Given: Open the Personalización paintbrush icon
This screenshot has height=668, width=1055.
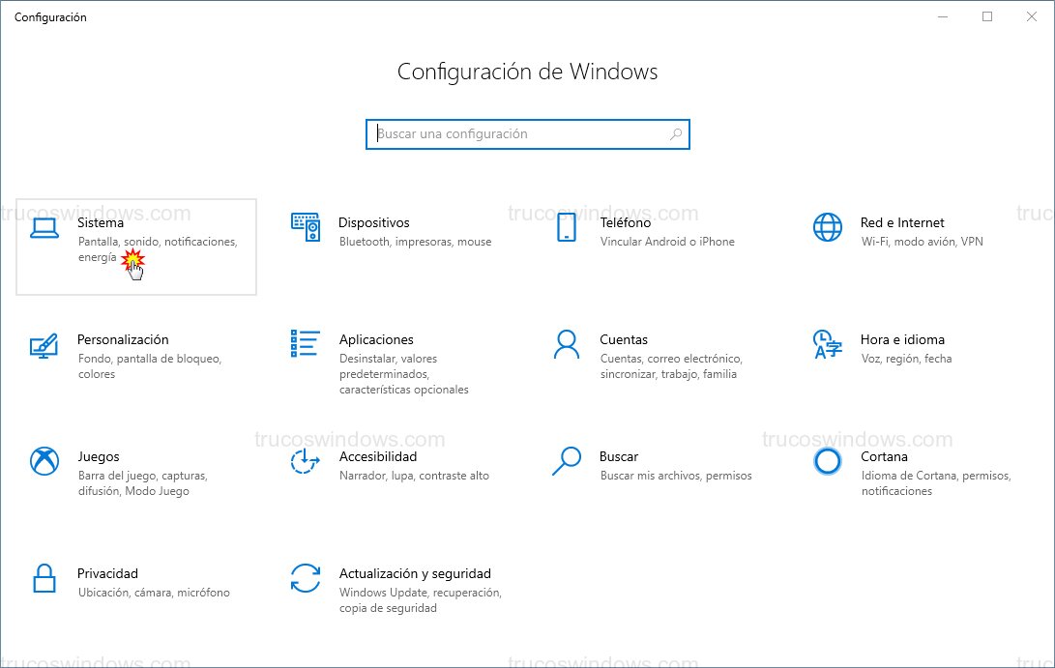Looking at the screenshot, I should tap(44, 345).
